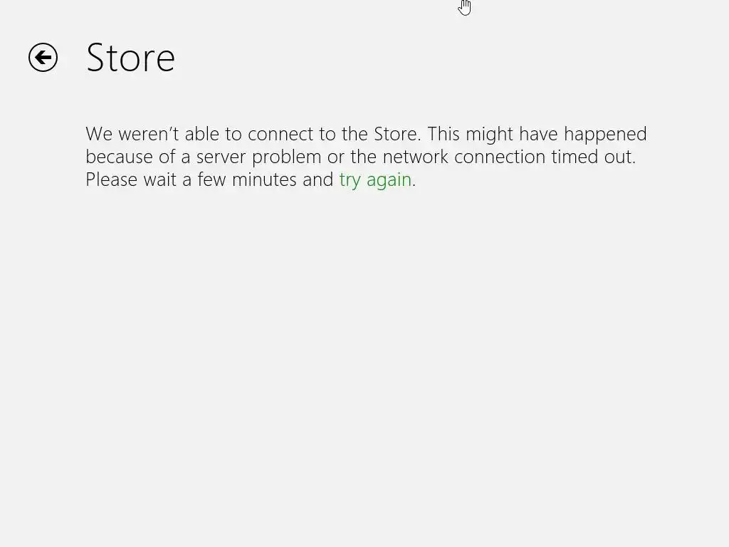Viewport: 729px width, 547px height.
Task: Click the word 'server' in the second line
Action: (x=221, y=157)
